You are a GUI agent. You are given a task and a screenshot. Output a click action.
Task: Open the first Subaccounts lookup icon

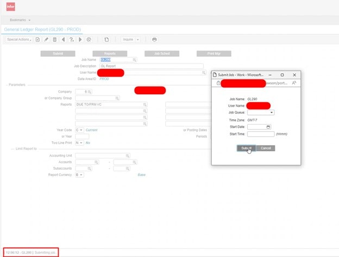pos(89,169)
